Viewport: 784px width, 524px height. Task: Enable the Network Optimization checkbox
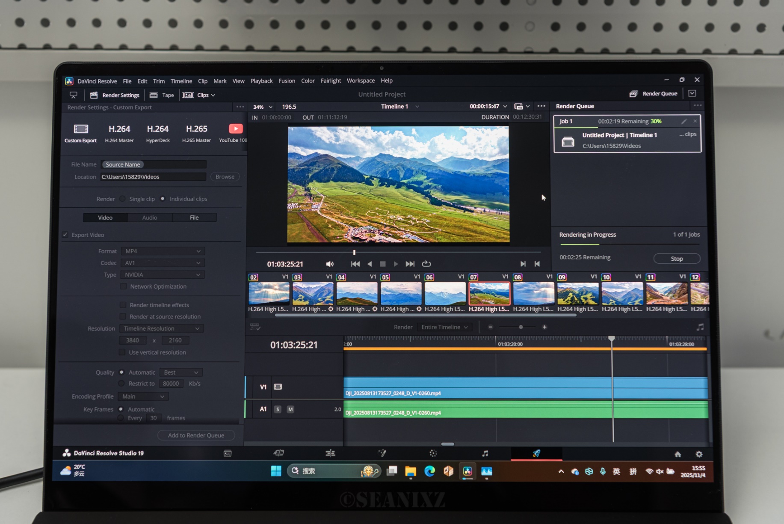pyautogui.click(x=124, y=286)
